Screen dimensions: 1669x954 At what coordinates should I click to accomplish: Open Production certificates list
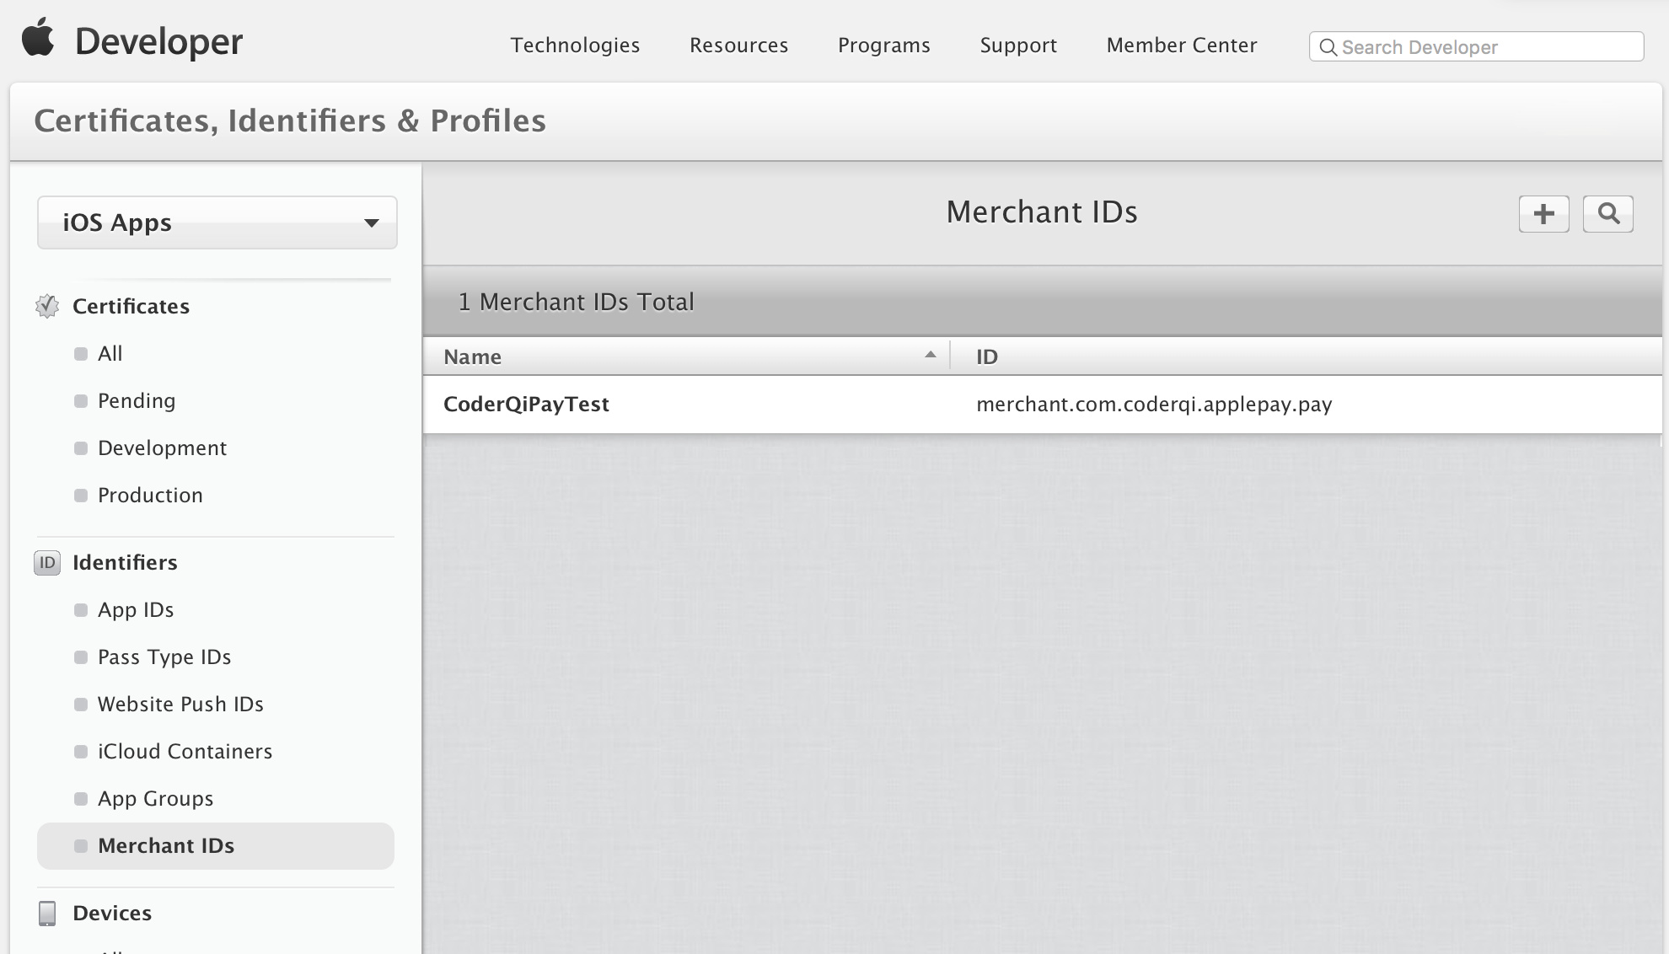pyautogui.click(x=150, y=495)
